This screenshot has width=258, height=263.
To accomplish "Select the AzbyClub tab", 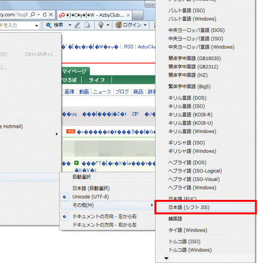I will (x=94, y=15).
